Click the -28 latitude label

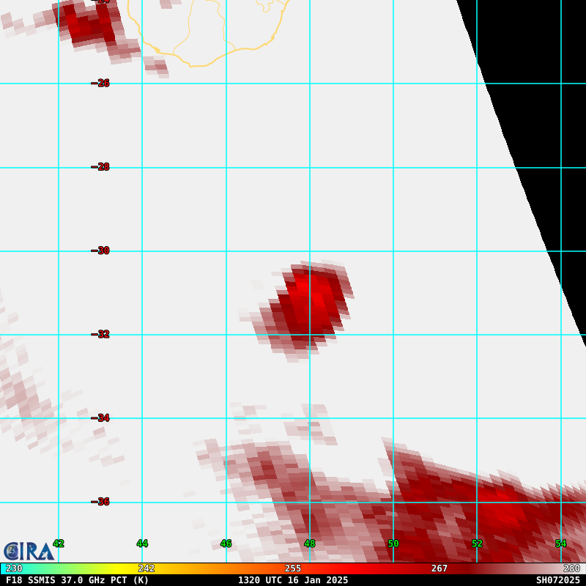[100, 167]
